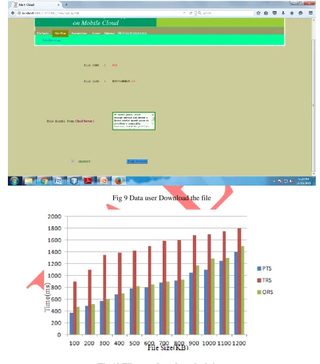This screenshot has height=364, width=320.
Task: Click the smiley chat icon in the Firefox toolbar
Action: (x=300, y=13)
